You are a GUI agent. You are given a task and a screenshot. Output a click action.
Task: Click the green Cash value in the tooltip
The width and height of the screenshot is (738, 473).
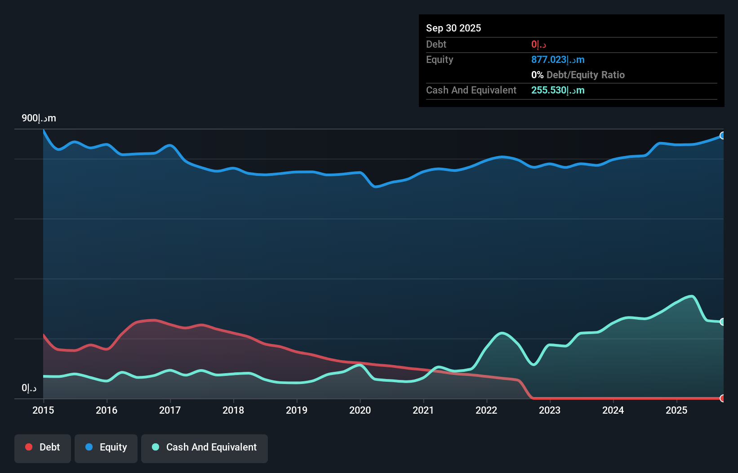[x=558, y=90]
